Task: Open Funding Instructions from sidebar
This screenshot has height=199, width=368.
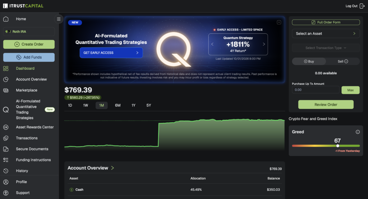Action: (x=33, y=160)
